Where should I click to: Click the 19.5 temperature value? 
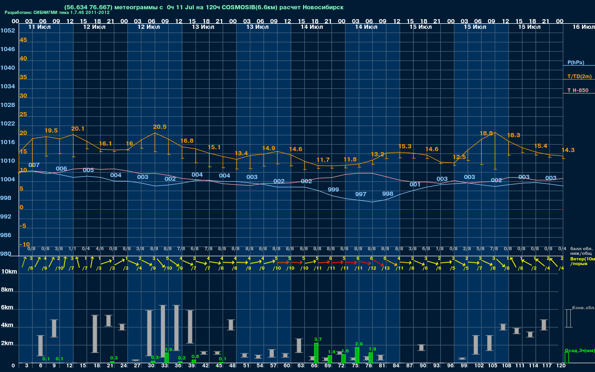51,131
